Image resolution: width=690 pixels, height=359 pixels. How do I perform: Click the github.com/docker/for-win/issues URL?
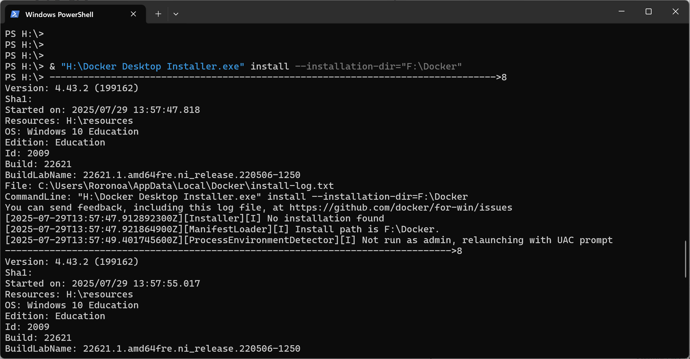point(401,207)
